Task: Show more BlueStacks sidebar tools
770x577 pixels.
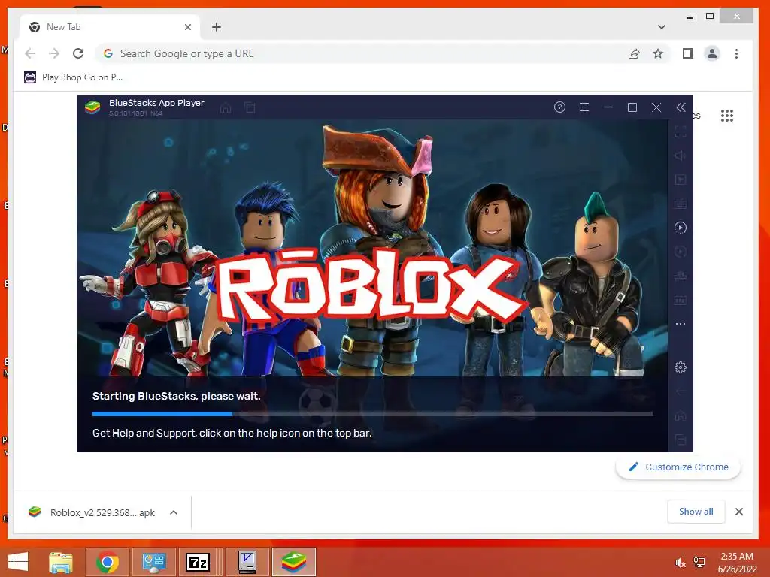Action: pos(680,324)
